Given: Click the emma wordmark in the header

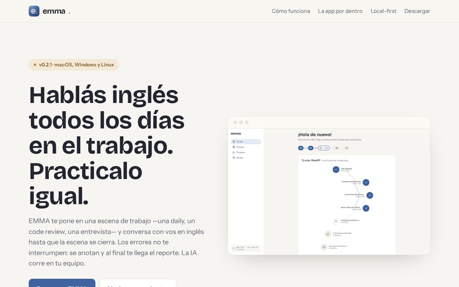Looking at the screenshot, I should (54, 11).
